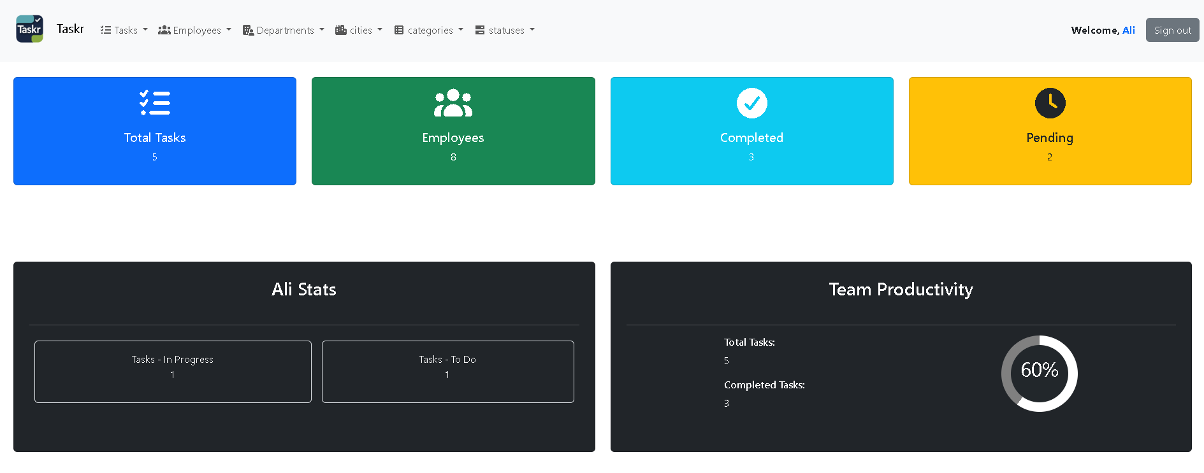
Task: Click the 60% productivity progress ring
Action: (x=1039, y=373)
